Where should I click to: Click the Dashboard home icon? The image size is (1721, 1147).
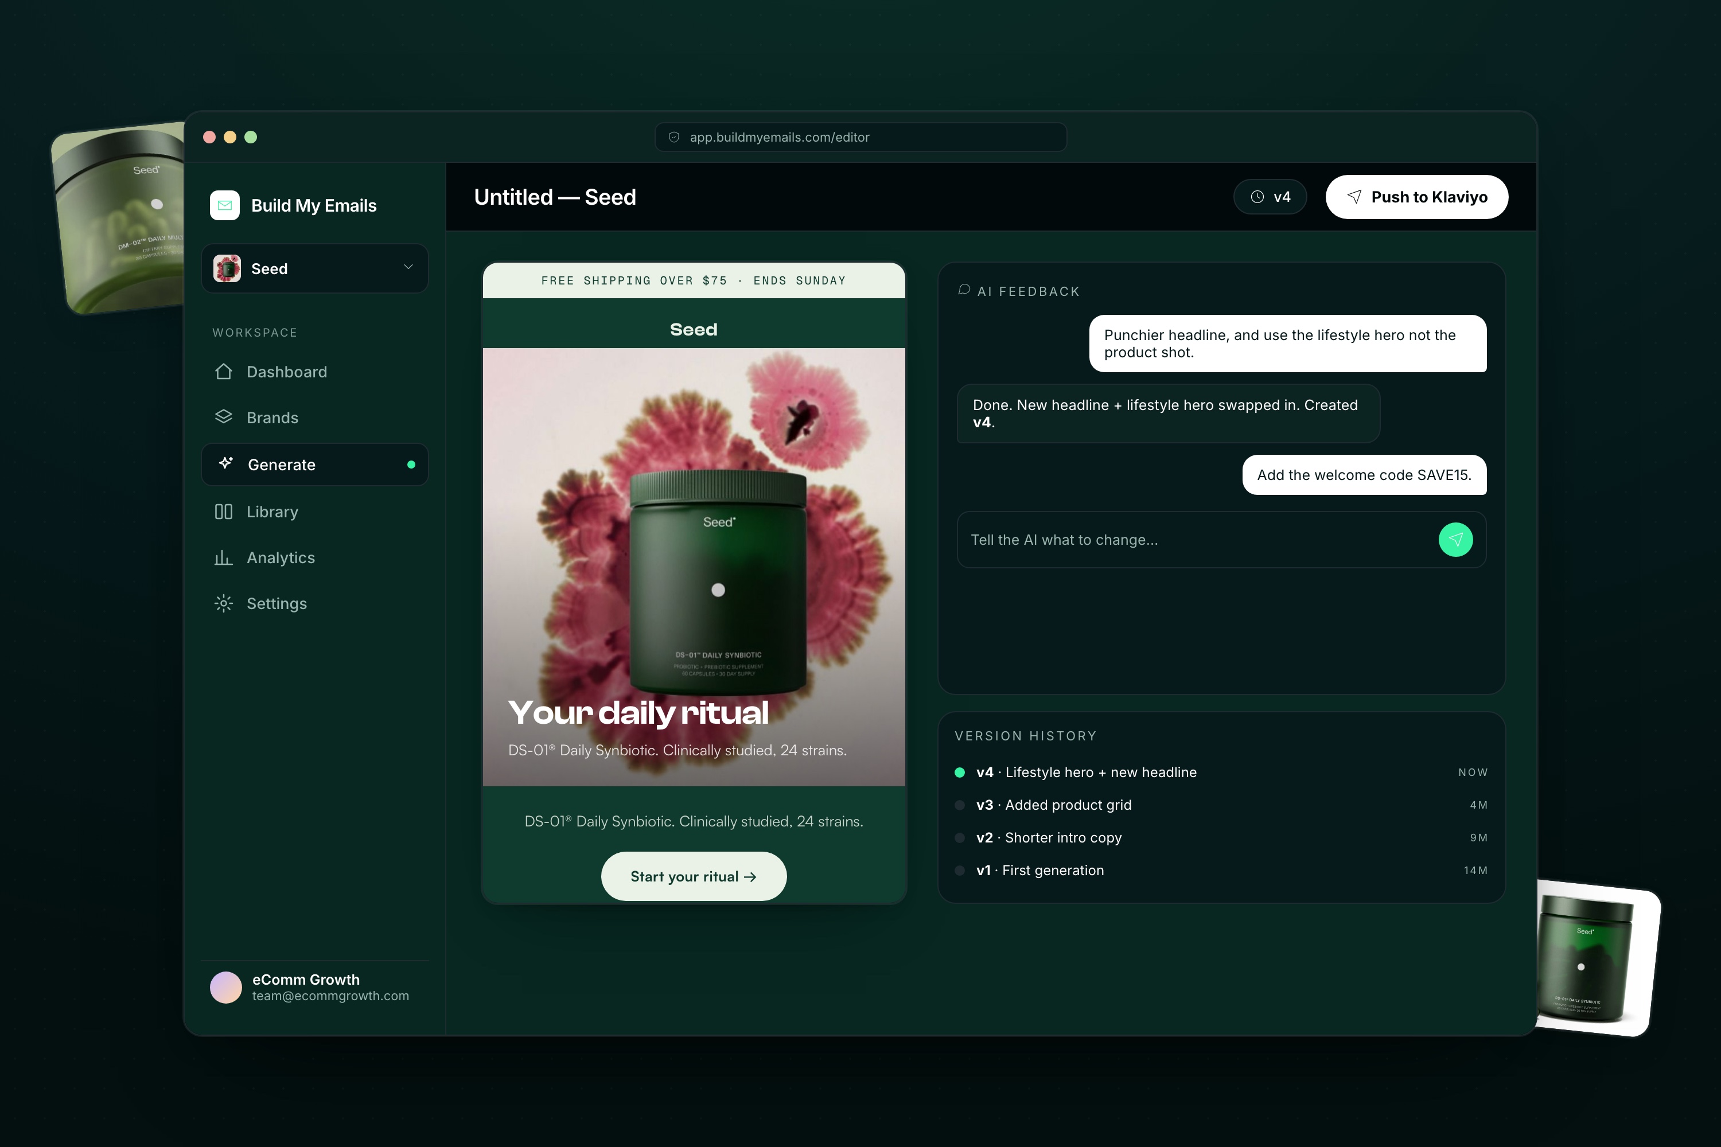coord(224,372)
